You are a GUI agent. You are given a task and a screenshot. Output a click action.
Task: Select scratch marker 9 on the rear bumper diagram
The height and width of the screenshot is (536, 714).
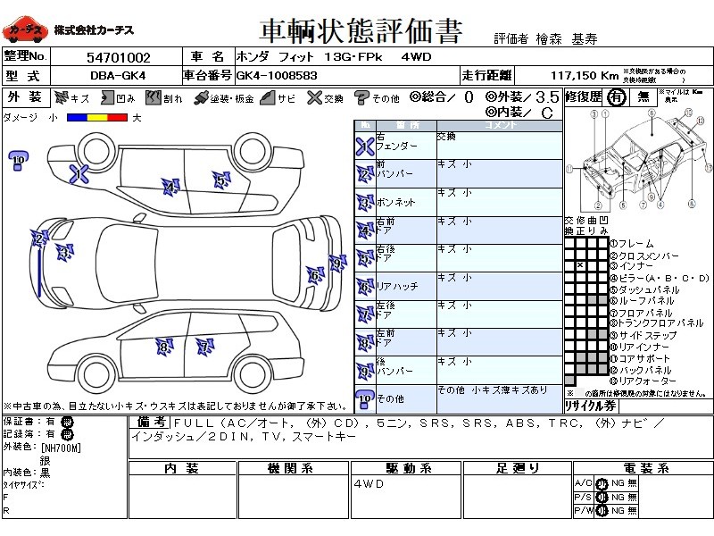click(x=337, y=264)
